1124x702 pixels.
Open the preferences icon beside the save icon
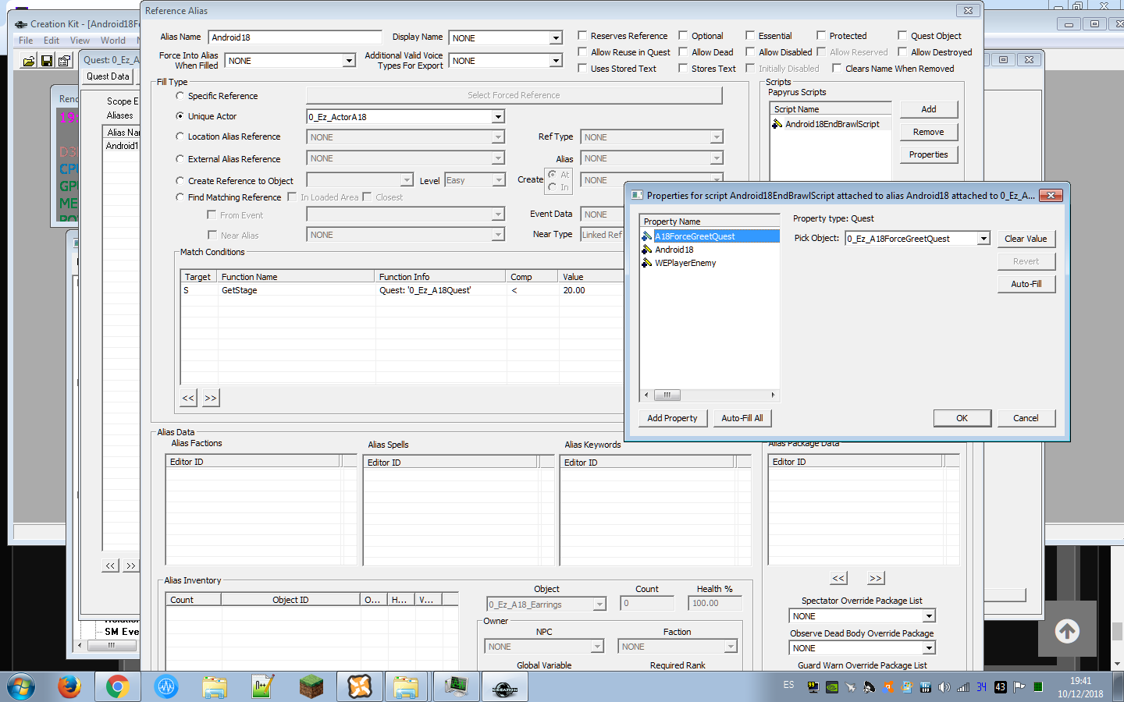click(x=64, y=61)
